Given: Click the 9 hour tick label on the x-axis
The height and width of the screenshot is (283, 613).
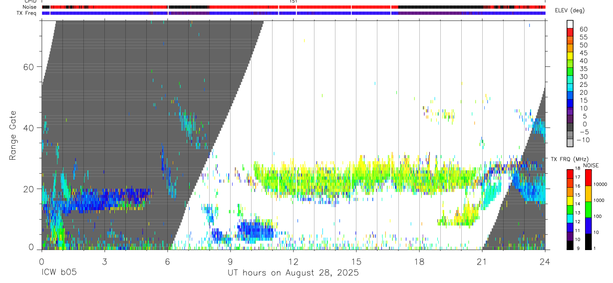Looking at the screenshot, I should [x=231, y=261].
